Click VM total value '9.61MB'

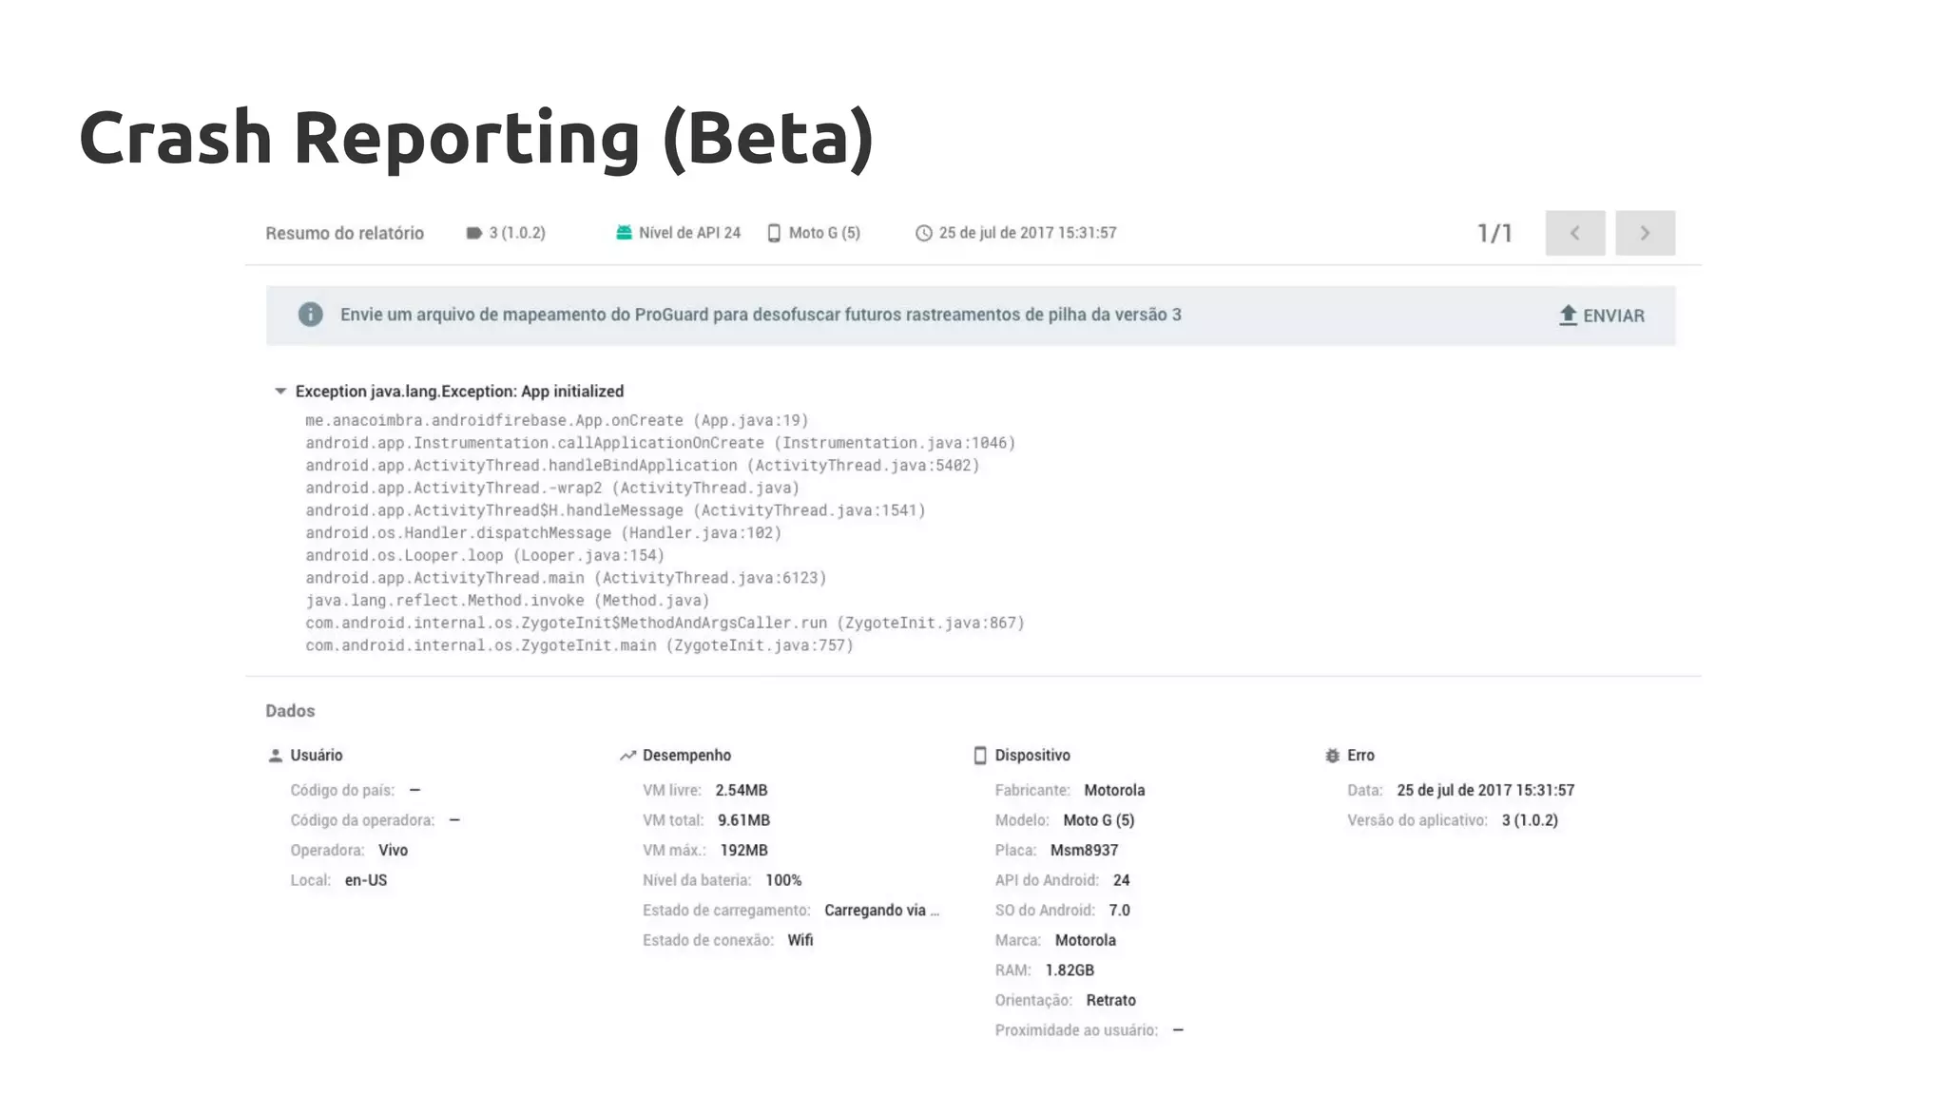click(x=743, y=820)
